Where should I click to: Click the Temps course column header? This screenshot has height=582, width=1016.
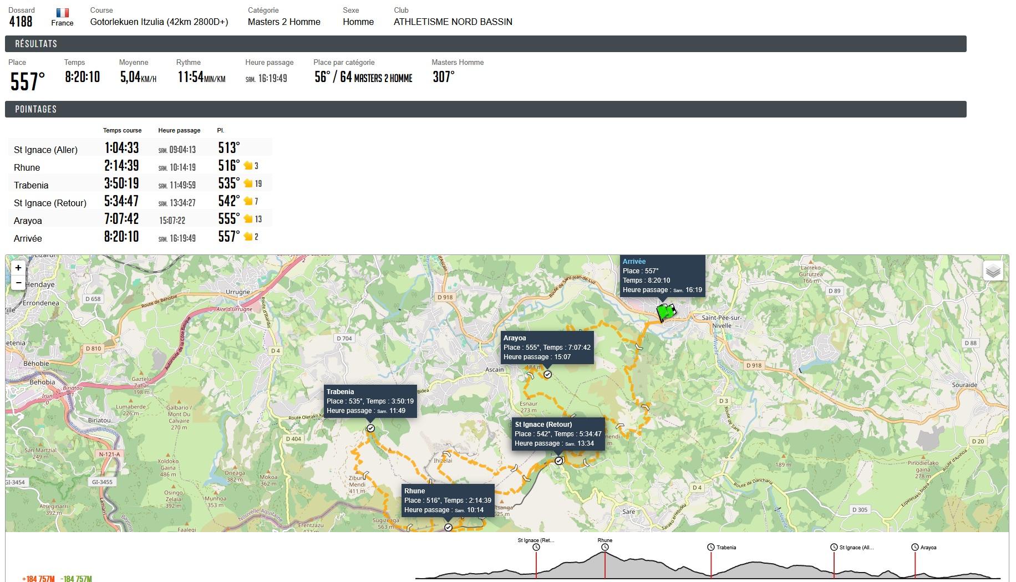pyautogui.click(x=122, y=130)
